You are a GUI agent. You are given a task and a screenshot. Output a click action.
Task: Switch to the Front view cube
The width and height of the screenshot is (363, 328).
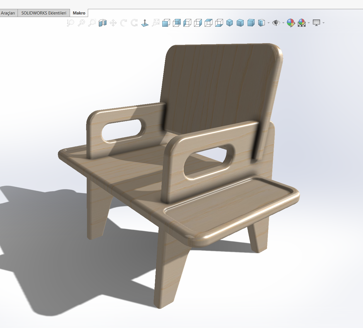pyautogui.click(x=166, y=23)
